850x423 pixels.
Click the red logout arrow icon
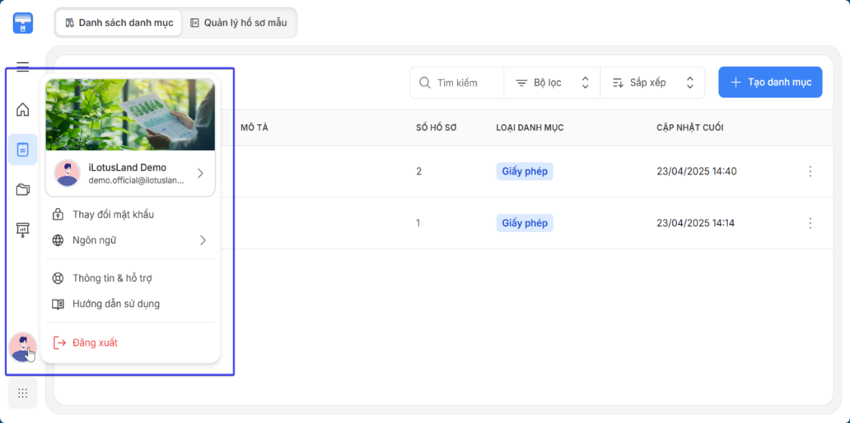coord(59,342)
